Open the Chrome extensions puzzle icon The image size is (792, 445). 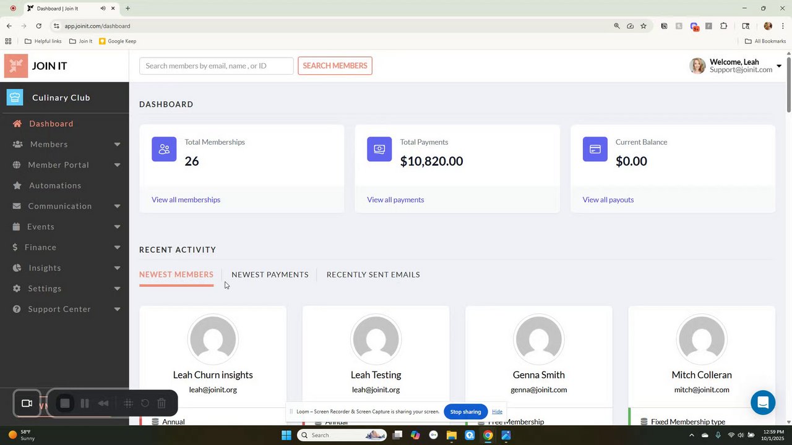(724, 26)
